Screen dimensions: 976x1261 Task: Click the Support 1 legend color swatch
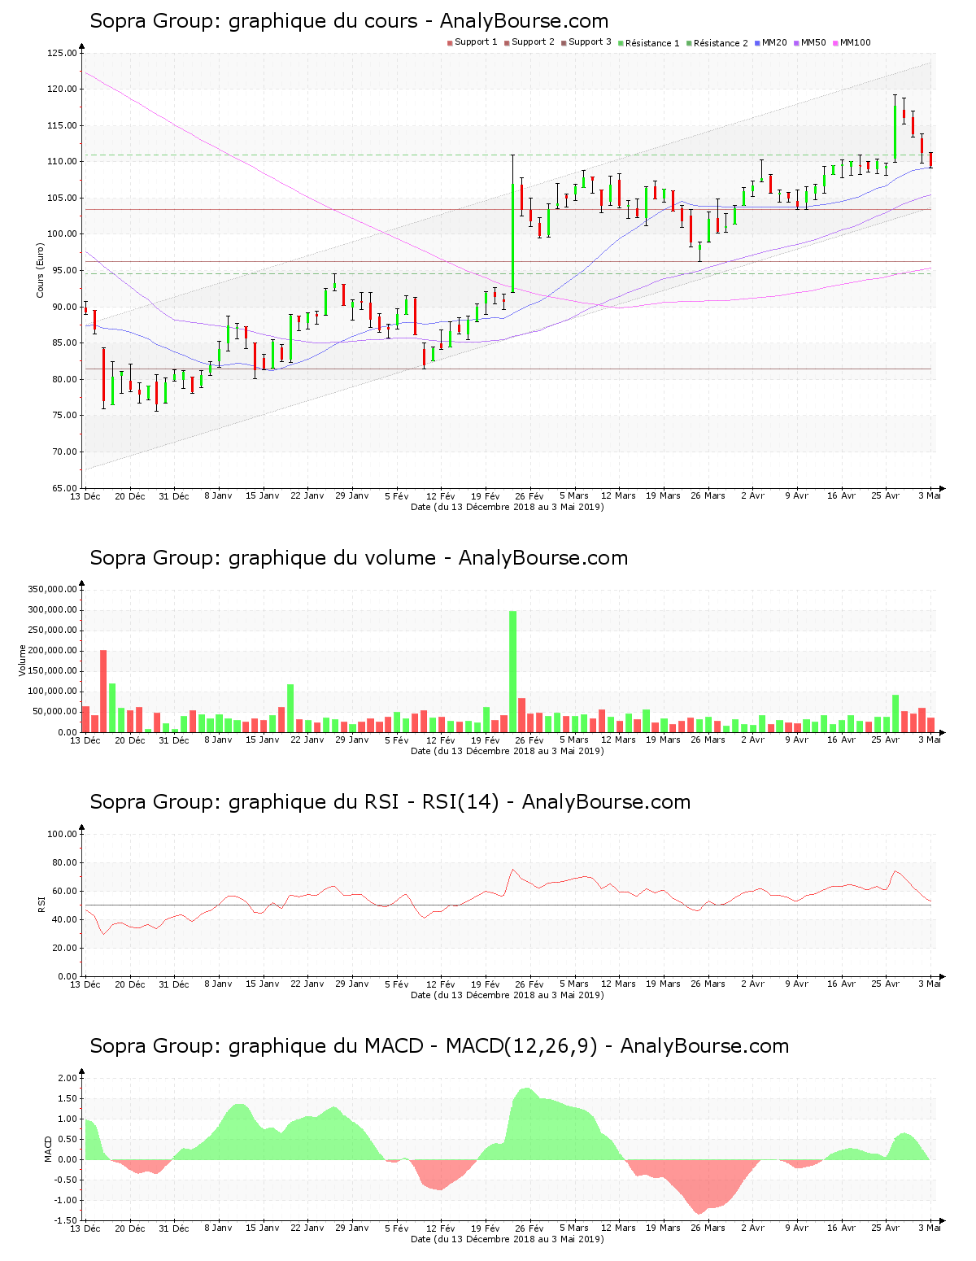[450, 43]
